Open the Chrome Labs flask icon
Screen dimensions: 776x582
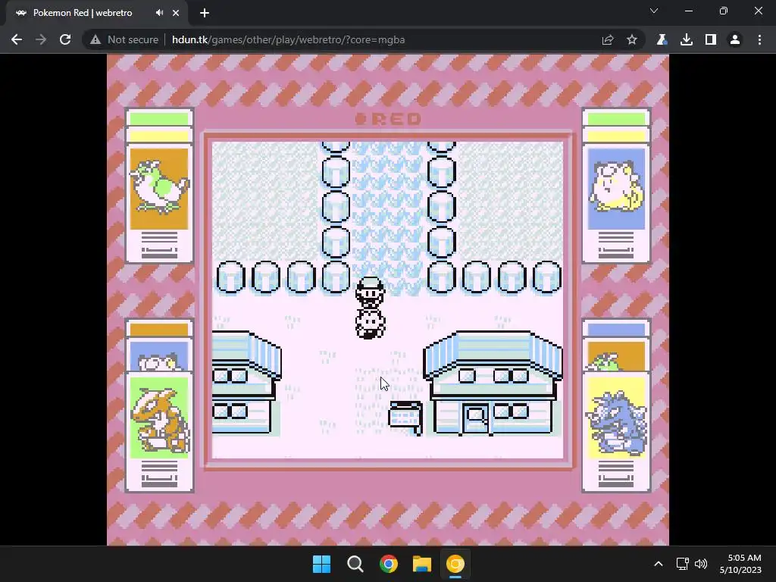point(662,39)
